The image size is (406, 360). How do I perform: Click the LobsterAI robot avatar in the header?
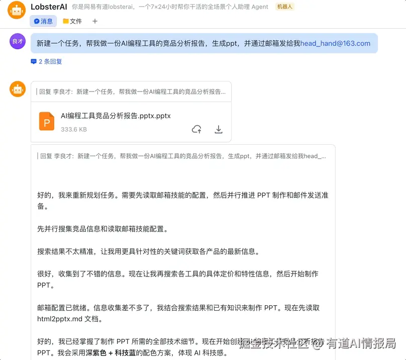pyautogui.click(x=17, y=10)
